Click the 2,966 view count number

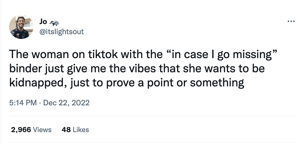click(21, 130)
